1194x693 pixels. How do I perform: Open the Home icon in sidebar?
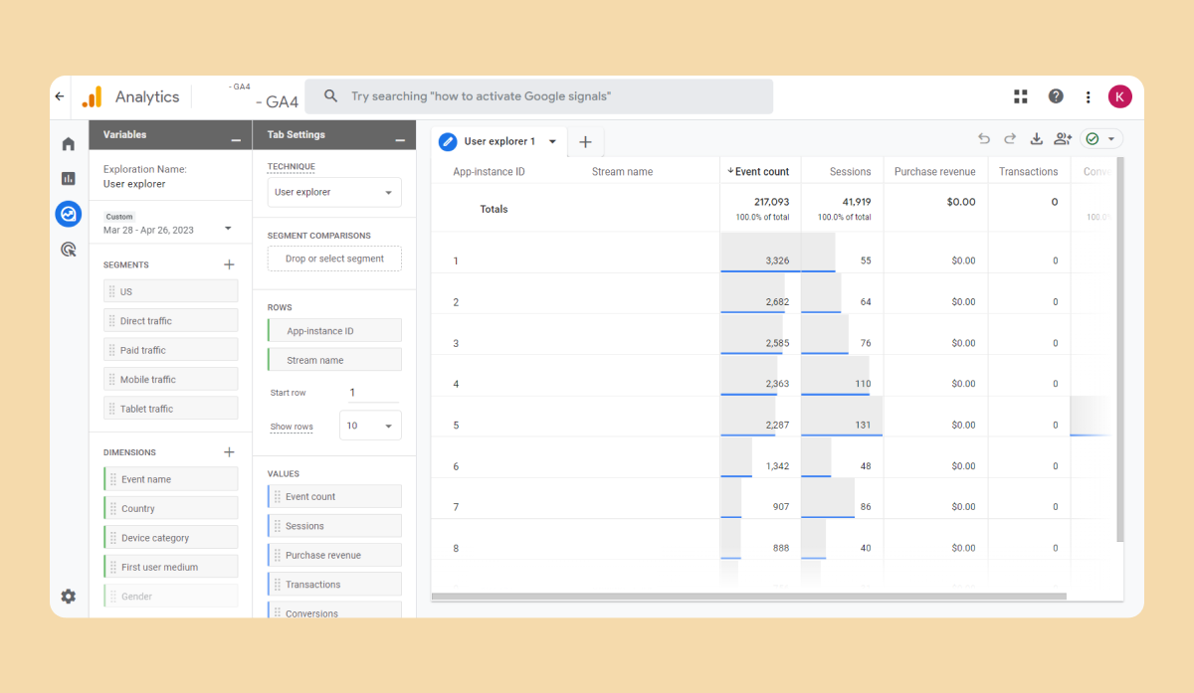(x=69, y=144)
